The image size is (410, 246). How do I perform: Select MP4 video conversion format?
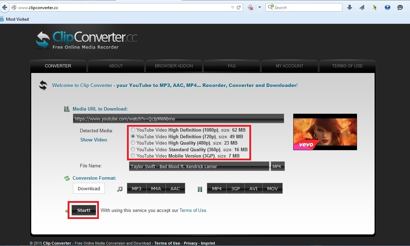(217, 188)
